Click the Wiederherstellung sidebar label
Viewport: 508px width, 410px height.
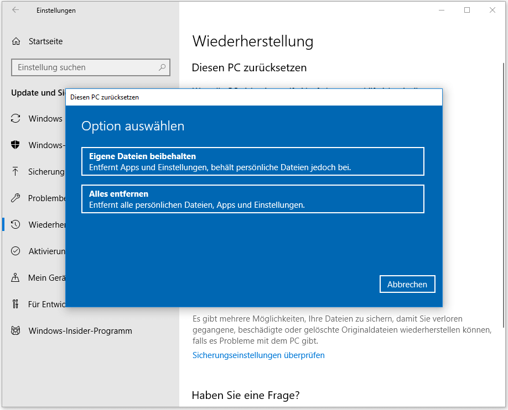click(47, 224)
